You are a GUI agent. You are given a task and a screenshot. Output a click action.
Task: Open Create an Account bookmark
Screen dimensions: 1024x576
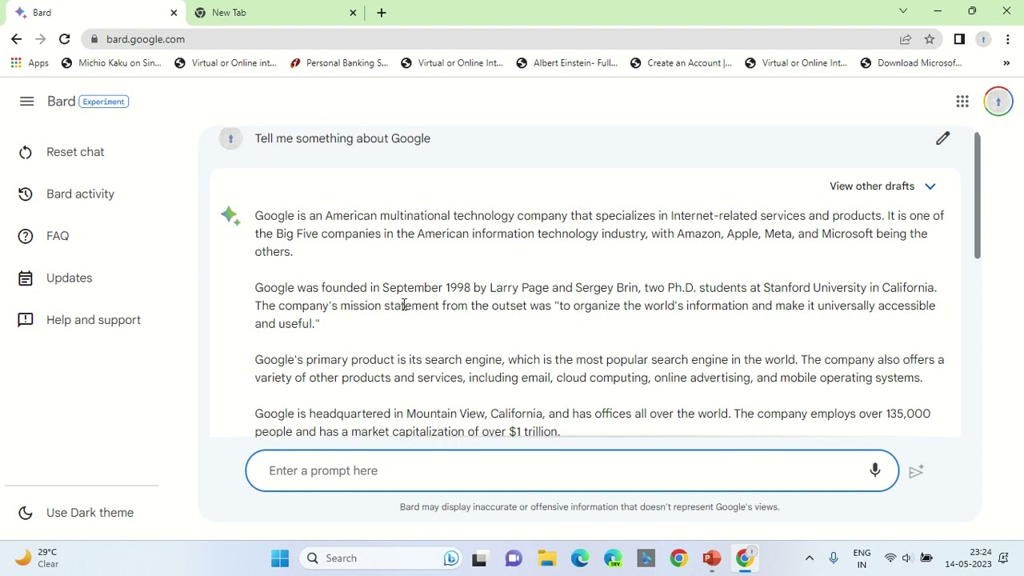pos(681,63)
